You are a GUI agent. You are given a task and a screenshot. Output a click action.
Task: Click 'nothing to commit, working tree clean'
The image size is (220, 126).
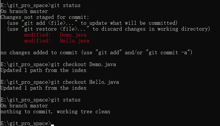(55, 112)
